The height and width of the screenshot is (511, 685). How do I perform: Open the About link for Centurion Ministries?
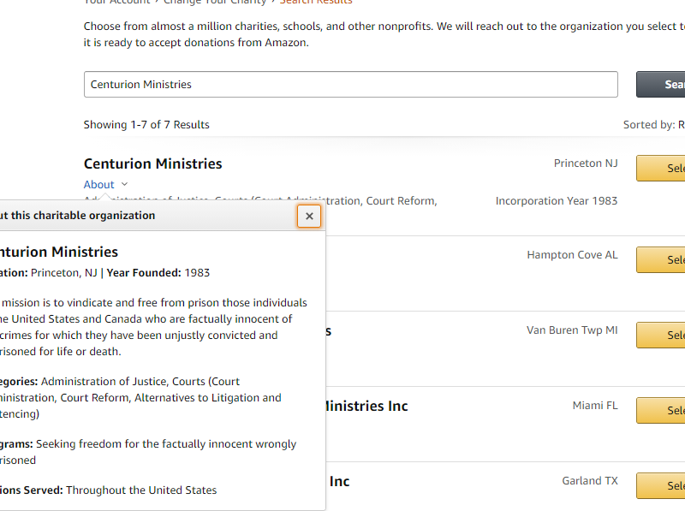tap(99, 185)
